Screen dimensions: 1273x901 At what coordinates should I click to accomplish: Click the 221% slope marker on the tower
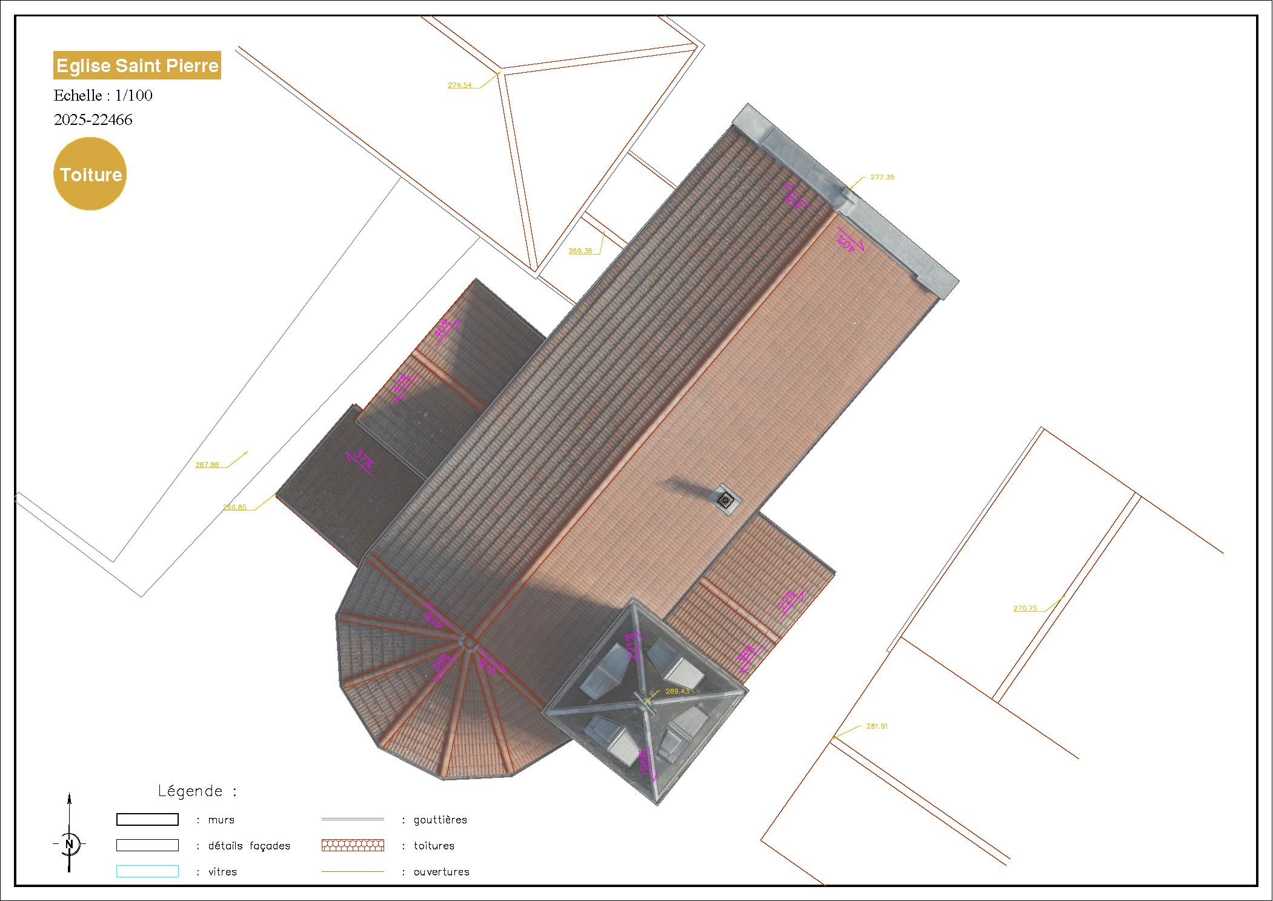[633, 646]
